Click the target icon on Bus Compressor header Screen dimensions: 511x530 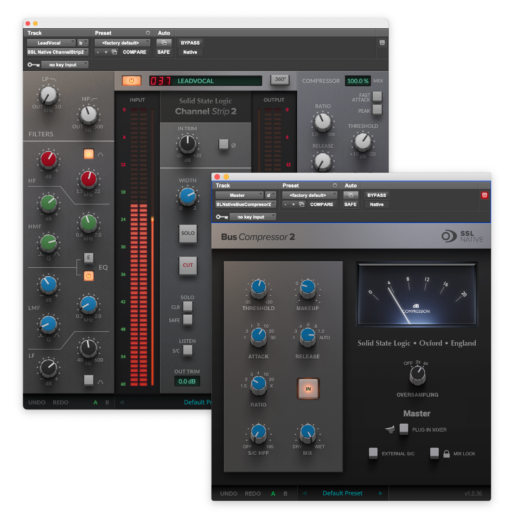tap(485, 195)
